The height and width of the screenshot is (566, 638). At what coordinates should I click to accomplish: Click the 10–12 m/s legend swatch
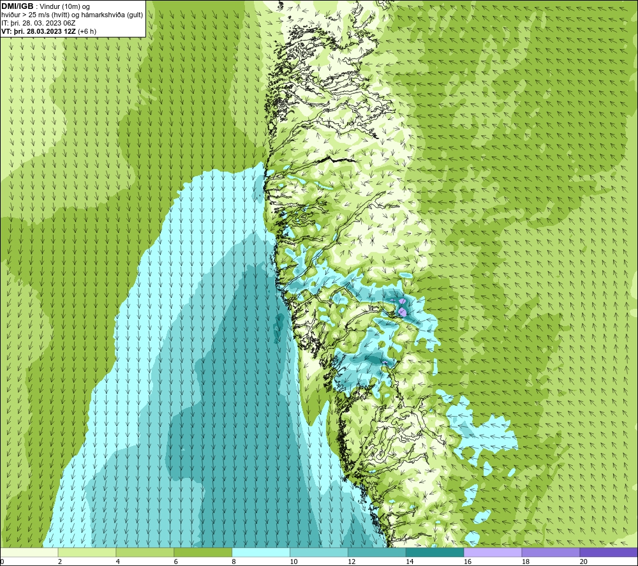(319, 552)
